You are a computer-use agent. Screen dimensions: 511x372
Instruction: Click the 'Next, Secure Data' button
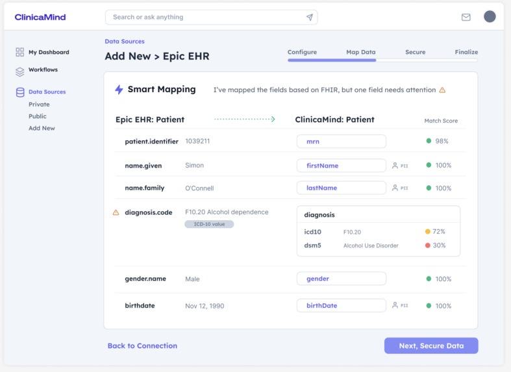[431, 345]
